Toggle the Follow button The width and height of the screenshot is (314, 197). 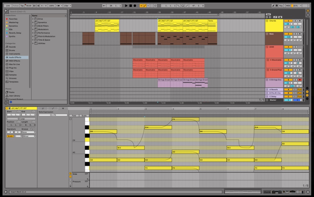coord(16,6)
